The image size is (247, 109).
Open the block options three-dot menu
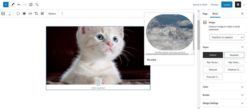point(62,14)
